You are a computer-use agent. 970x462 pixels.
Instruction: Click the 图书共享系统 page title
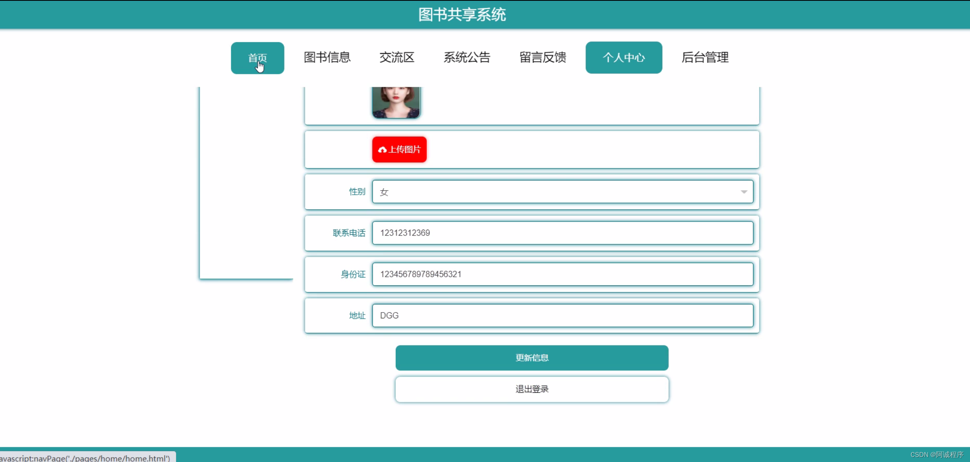(x=462, y=15)
